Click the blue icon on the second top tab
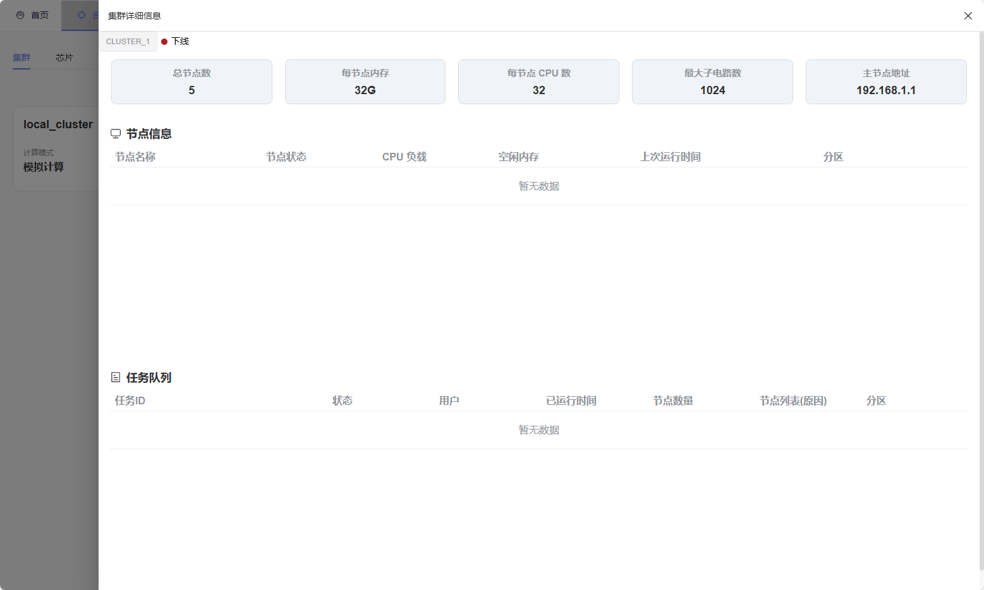 82,15
